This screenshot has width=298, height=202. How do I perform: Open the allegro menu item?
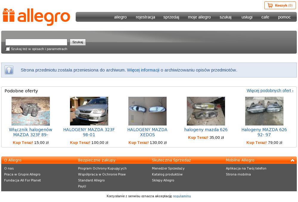pos(120,17)
